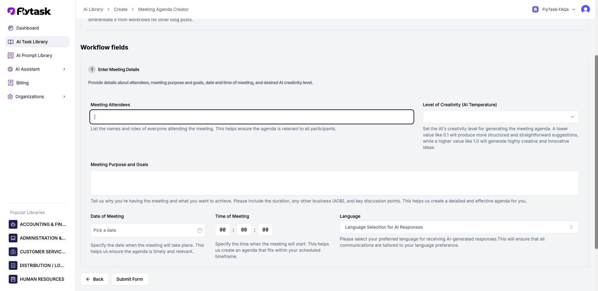Screen dimensions: 598x291
Task: Click the AI Assistant chip icon
Action: pos(10,69)
